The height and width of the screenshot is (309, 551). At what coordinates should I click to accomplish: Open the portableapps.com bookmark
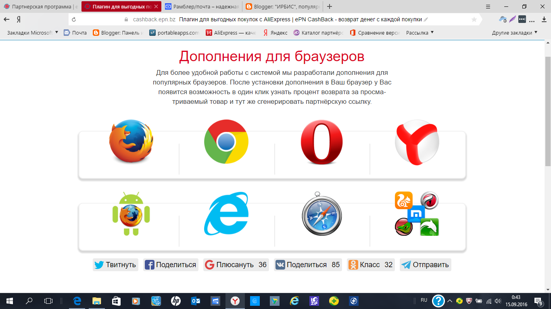pos(174,33)
